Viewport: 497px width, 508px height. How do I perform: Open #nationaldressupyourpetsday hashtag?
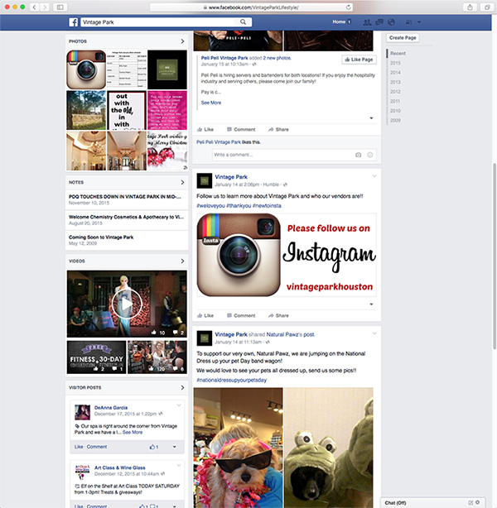232,380
